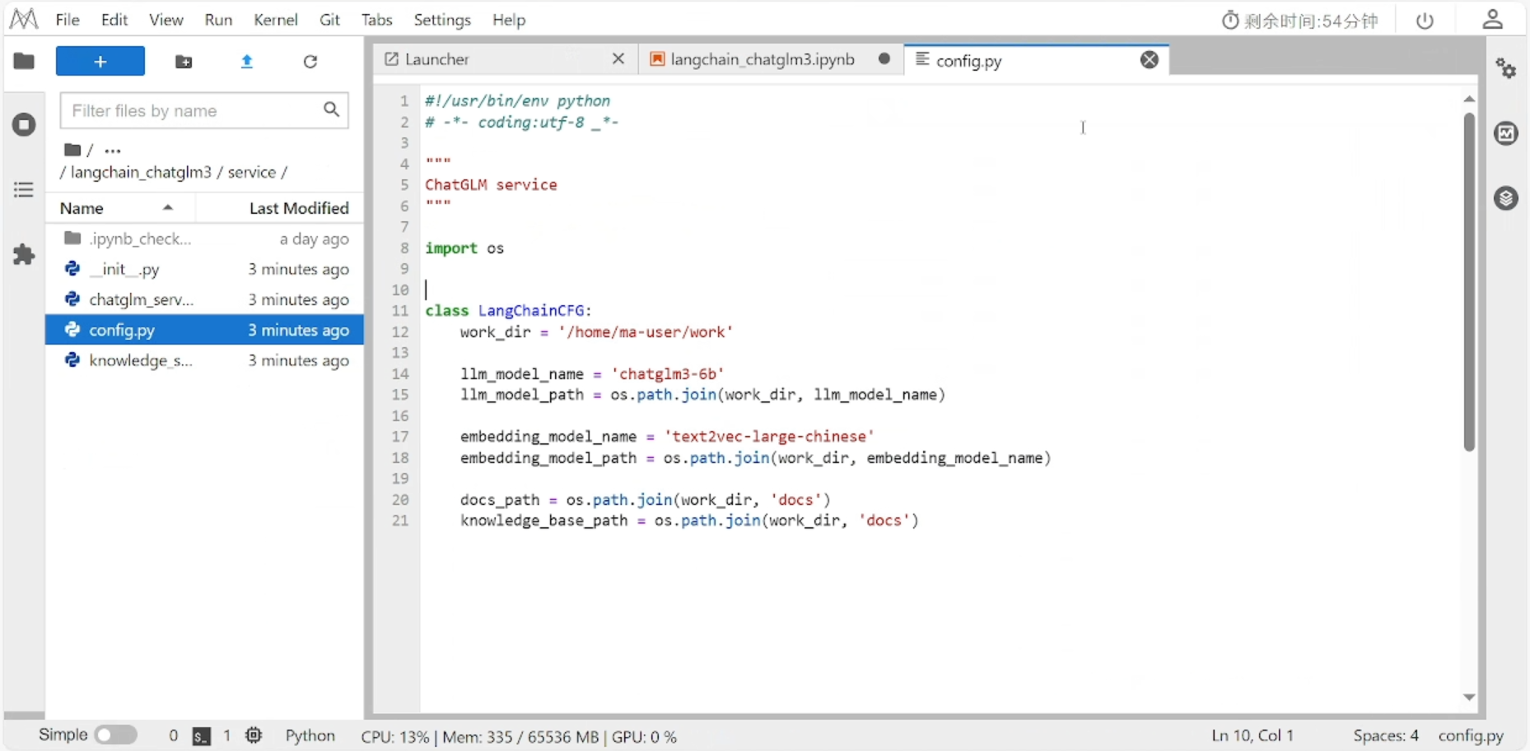Select the __init__.py file

(204, 269)
